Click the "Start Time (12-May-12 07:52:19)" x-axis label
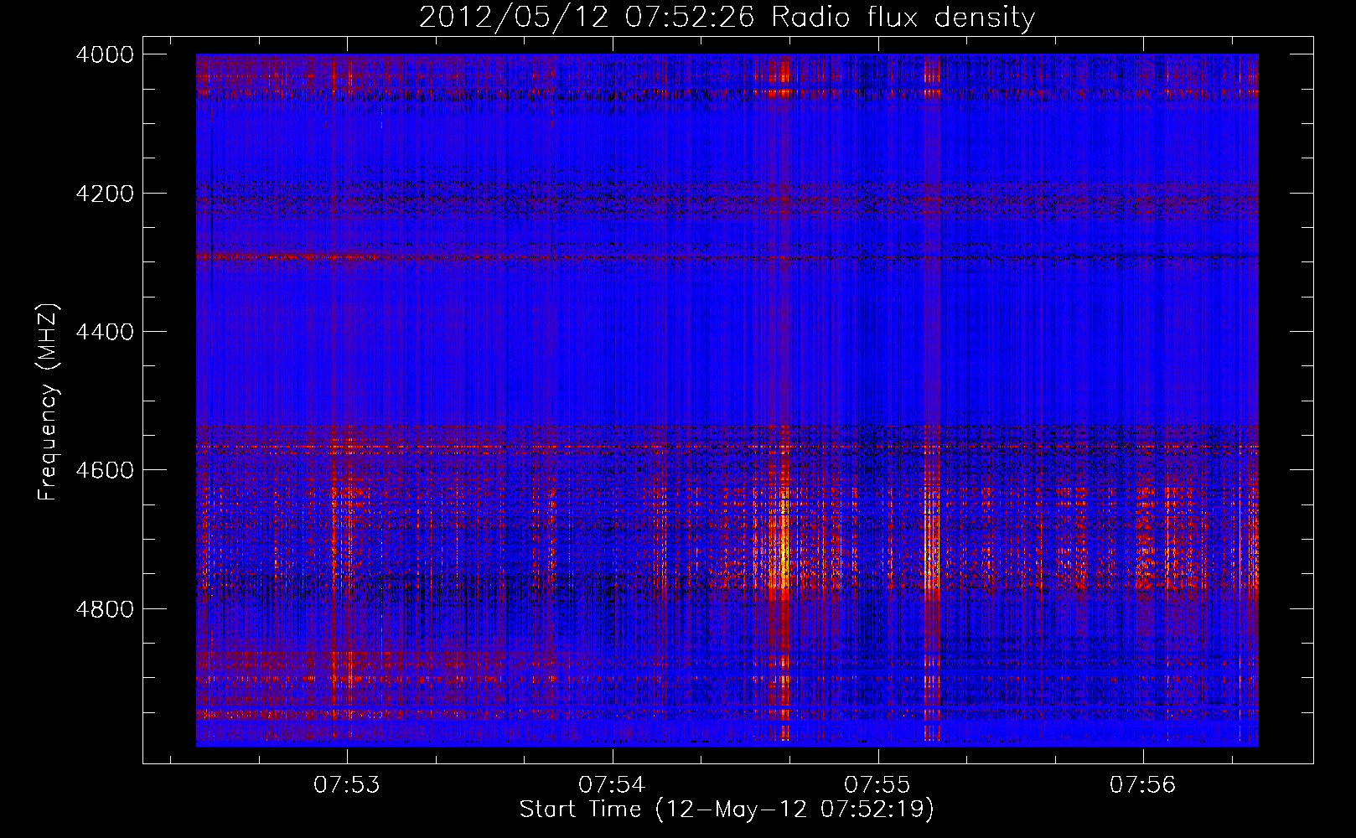 pos(726,810)
